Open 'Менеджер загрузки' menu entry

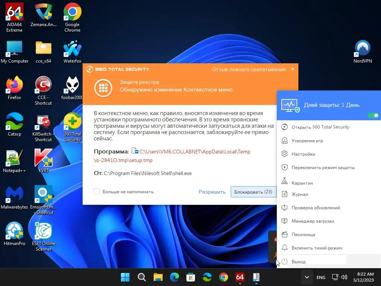[x=329, y=221]
